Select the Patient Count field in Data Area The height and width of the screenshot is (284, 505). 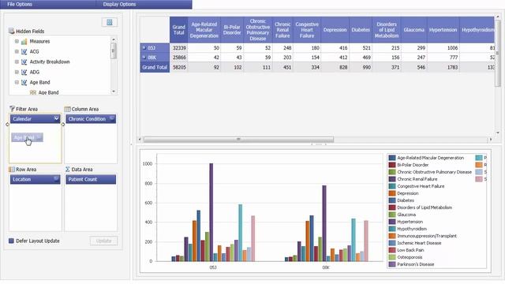click(x=91, y=179)
